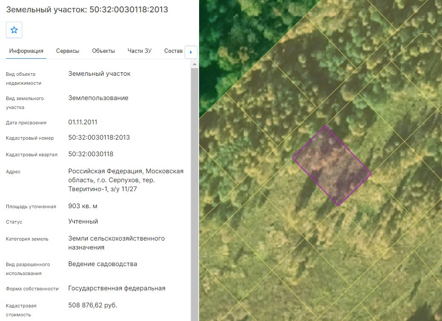This screenshot has width=442, height=321.
Task: Click the parcel title heading text
Action: (x=87, y=10)
